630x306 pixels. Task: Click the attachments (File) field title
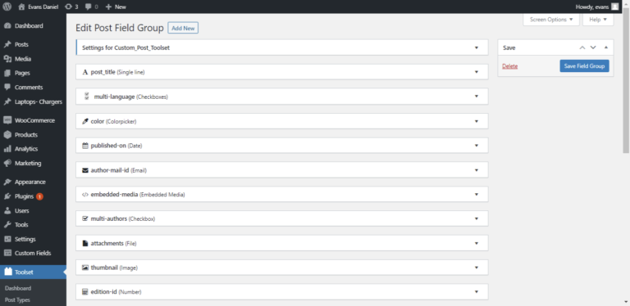tap(114, 243)
